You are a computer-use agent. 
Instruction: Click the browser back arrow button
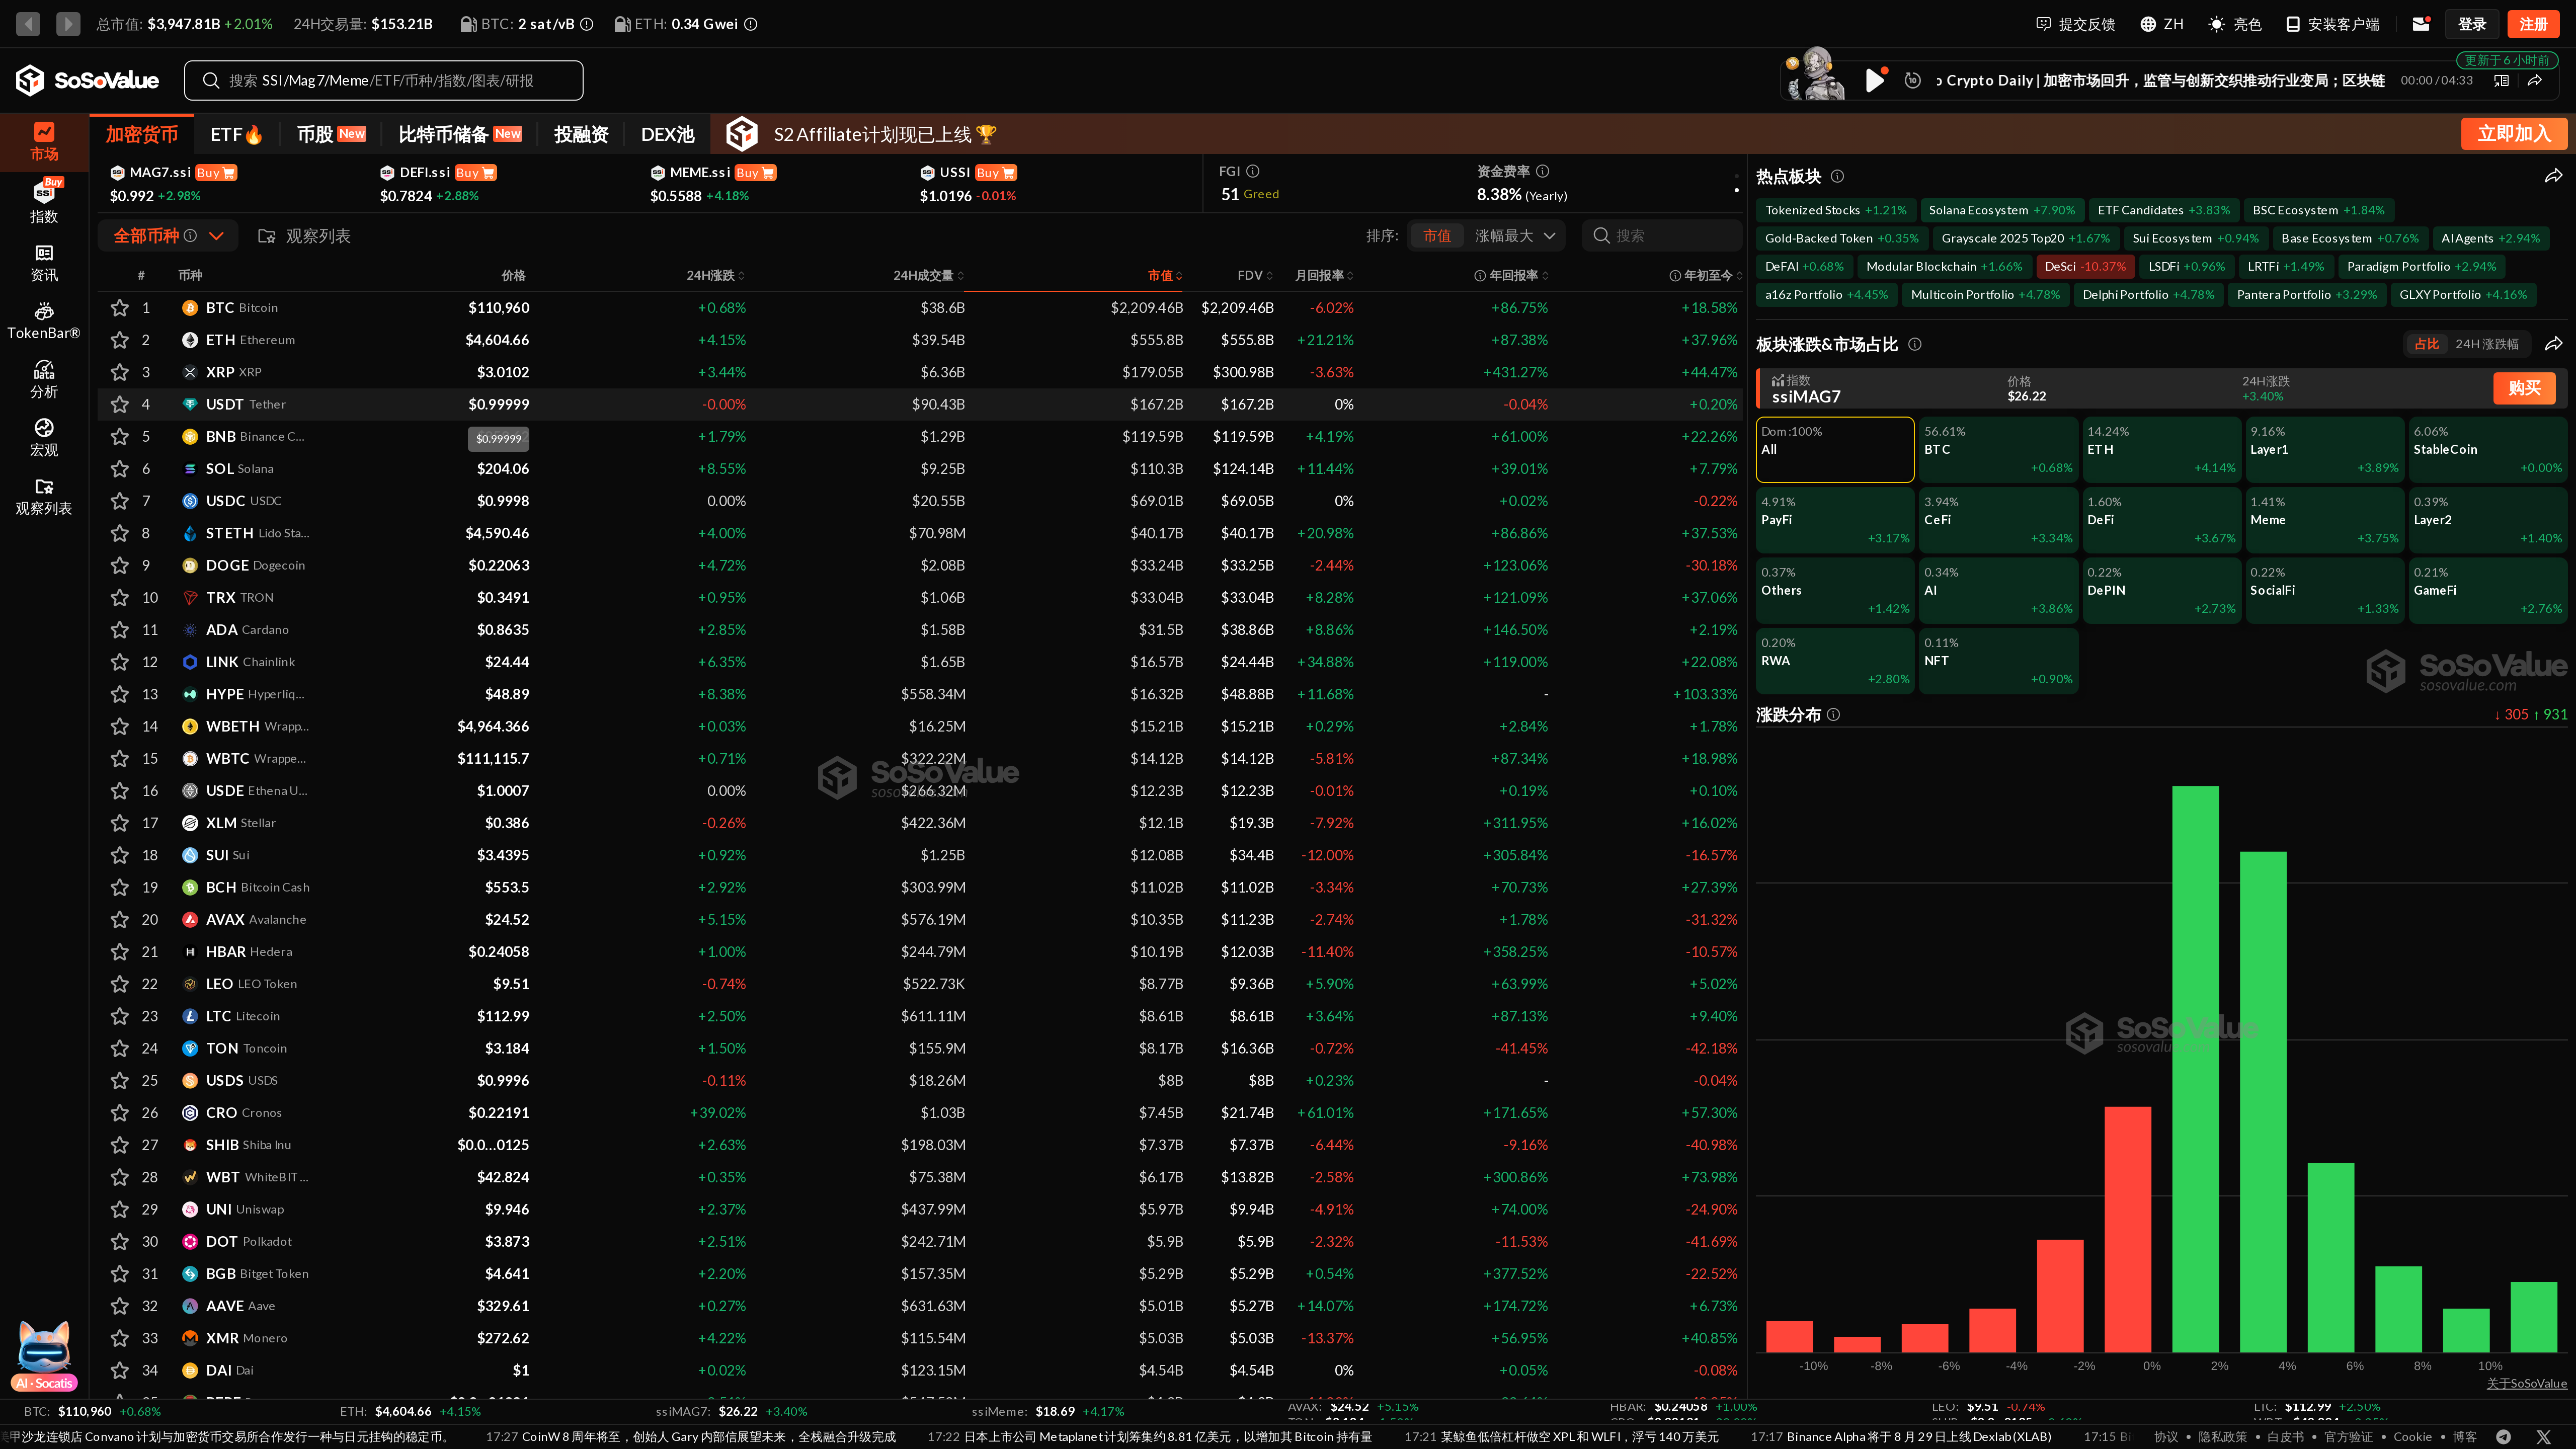point(28,23)
